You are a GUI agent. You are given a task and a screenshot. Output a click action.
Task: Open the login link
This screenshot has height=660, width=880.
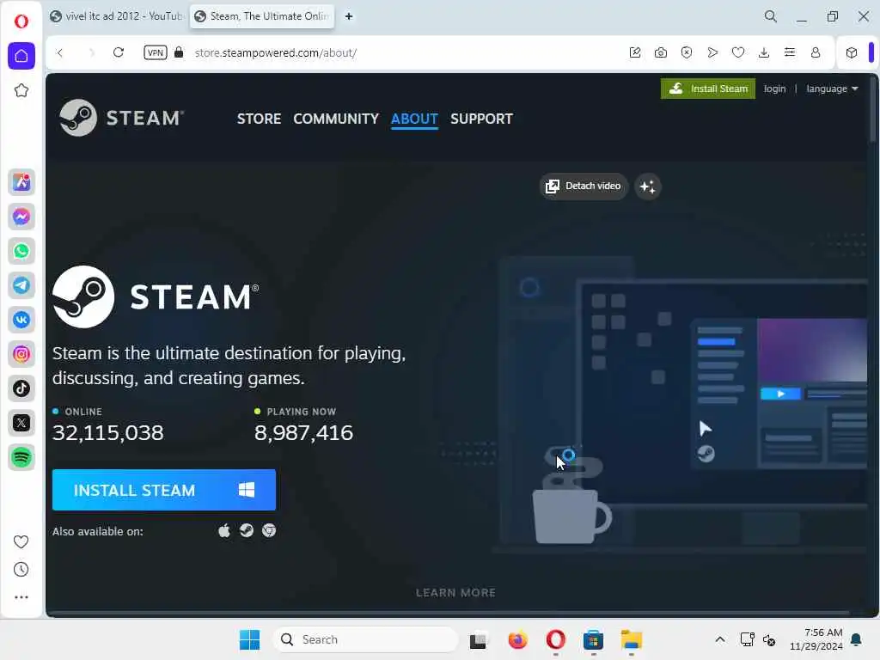pos(774,89)
